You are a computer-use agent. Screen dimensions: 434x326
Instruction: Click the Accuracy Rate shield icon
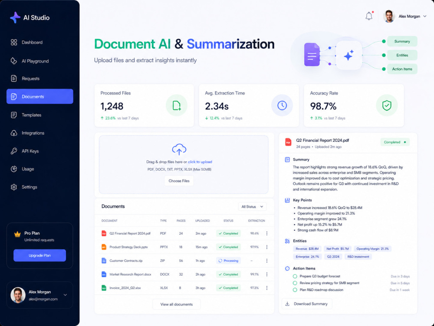[x=387, y=106]
